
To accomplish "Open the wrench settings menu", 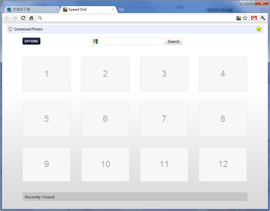I will tap(263, 18).
